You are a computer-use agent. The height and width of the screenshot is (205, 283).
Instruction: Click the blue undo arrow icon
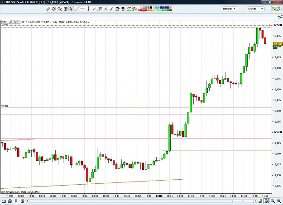[279, 17]
